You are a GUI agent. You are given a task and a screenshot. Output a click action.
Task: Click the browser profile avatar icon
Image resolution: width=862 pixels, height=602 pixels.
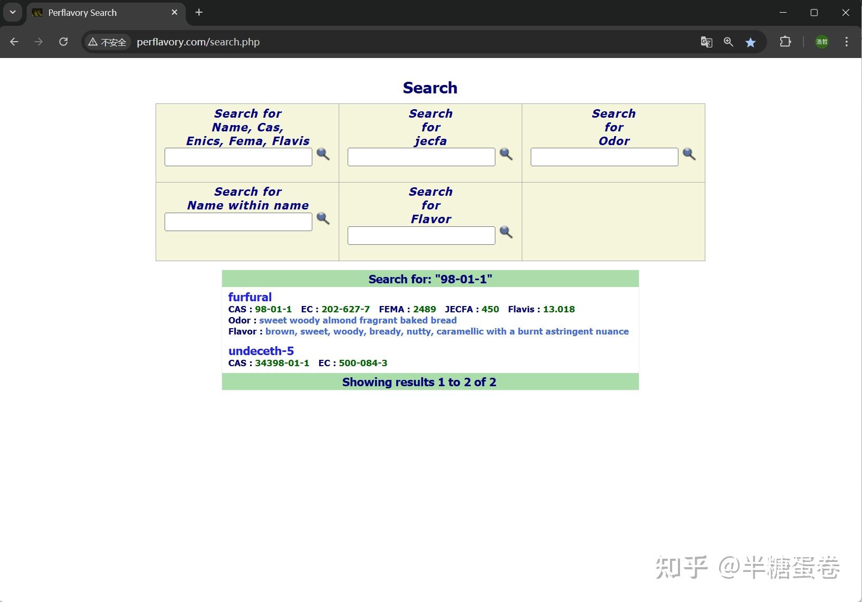click(x=821, y=42)
